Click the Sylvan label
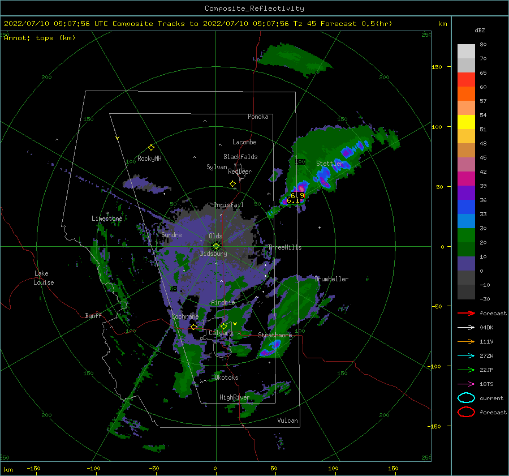 (217, 167)
